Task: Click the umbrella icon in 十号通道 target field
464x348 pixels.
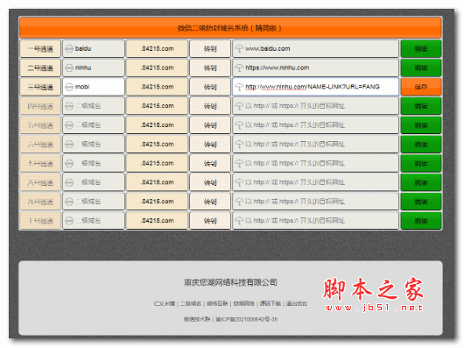Action: [239, 221]
